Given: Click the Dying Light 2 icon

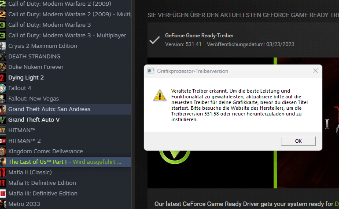Looking at the screenshot, I should click(x=3, y=78).
